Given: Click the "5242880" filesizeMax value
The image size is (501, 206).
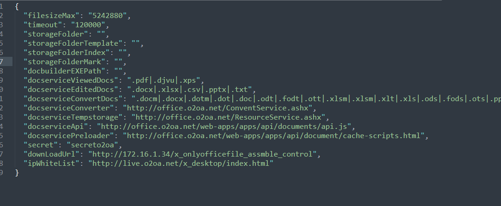Looking at the screenshot, I should pos(110,16).
